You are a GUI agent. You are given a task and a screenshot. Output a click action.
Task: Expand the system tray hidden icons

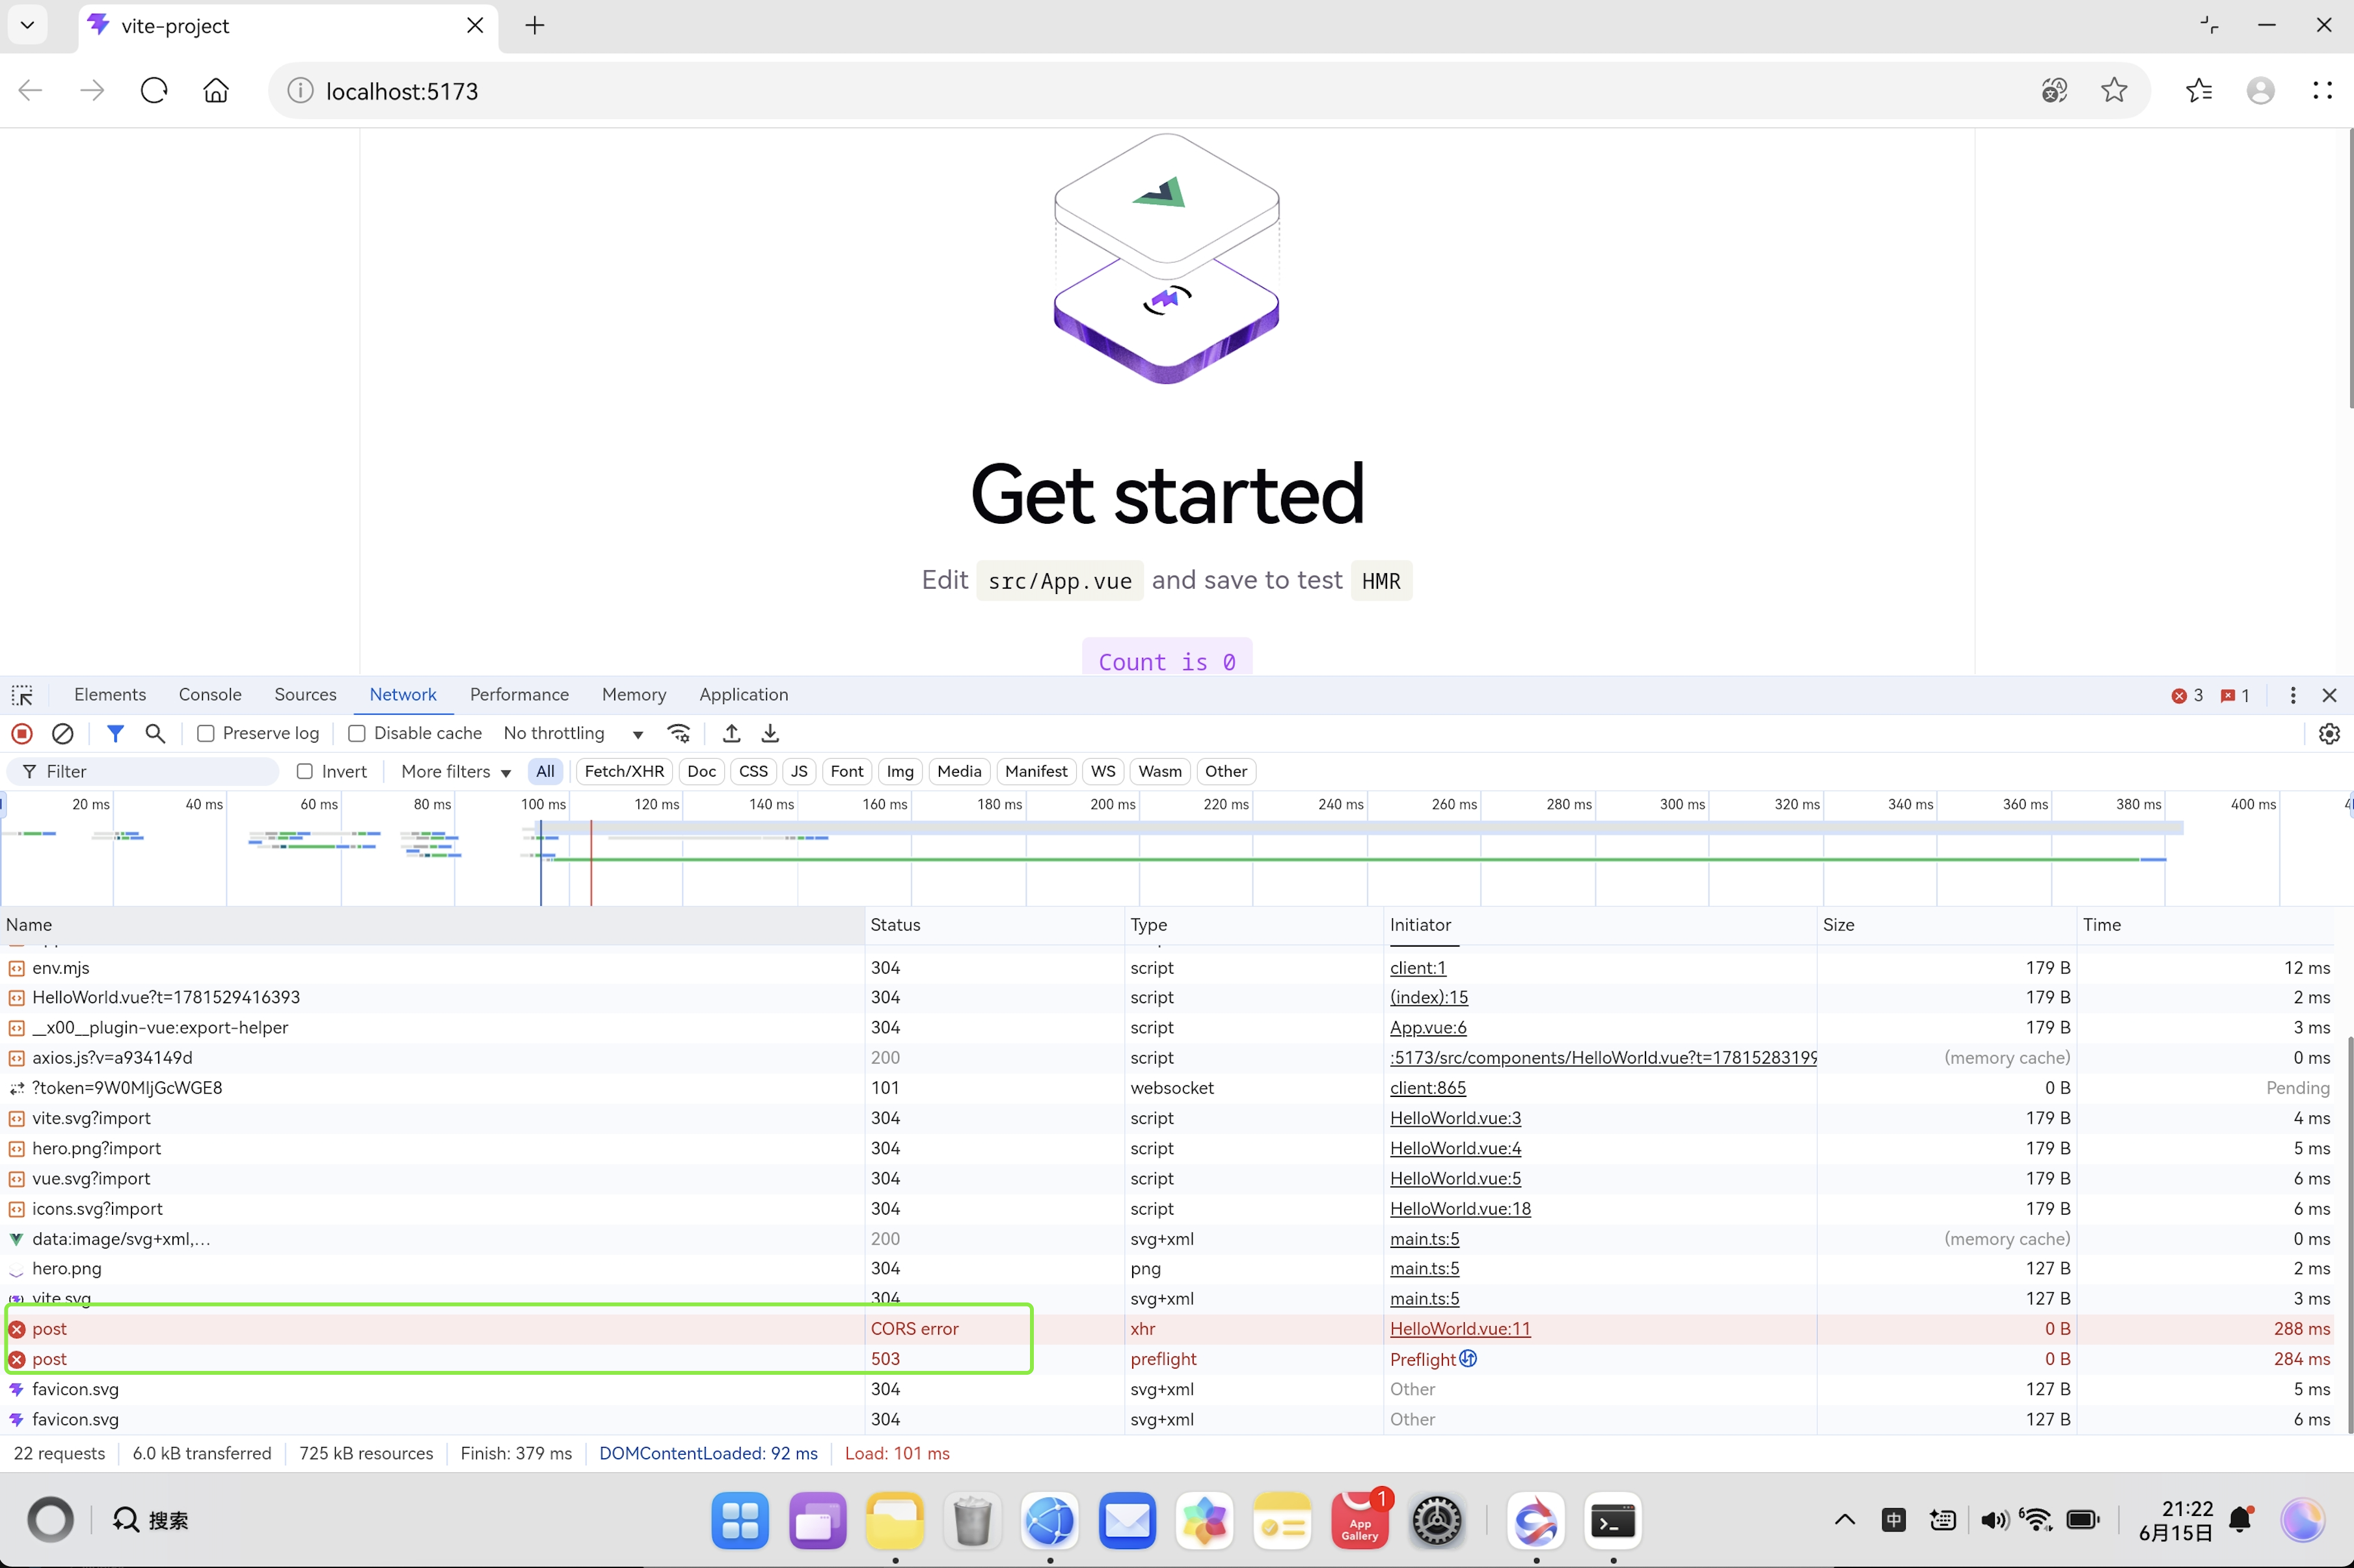tap(1845, 1521)
